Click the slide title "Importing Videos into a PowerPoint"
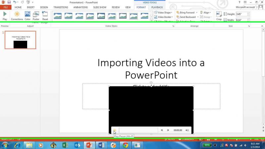This screenshot has width=265, height=149. (151, 69)
